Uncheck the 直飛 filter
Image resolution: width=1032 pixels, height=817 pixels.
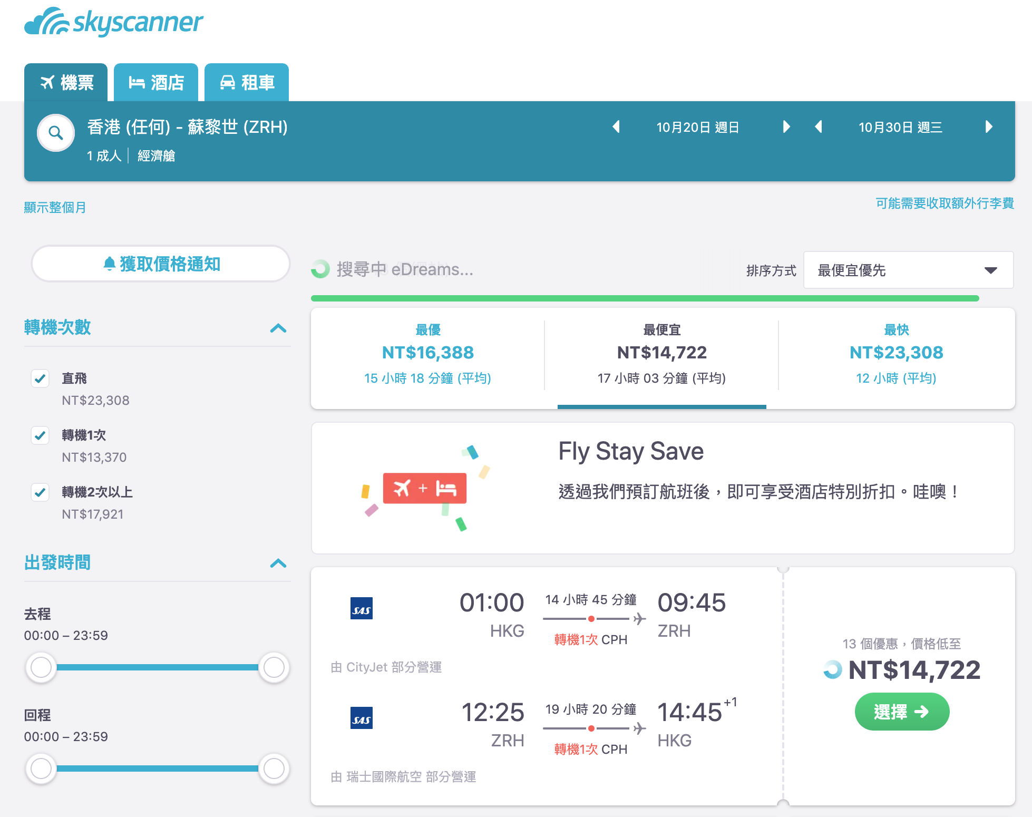(x=40, y=378)
